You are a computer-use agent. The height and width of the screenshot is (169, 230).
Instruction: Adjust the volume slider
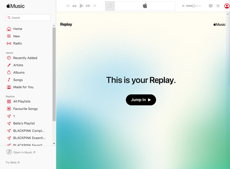193,6
